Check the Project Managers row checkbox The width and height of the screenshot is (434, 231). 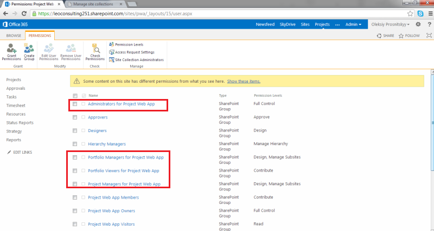point(75,184)
